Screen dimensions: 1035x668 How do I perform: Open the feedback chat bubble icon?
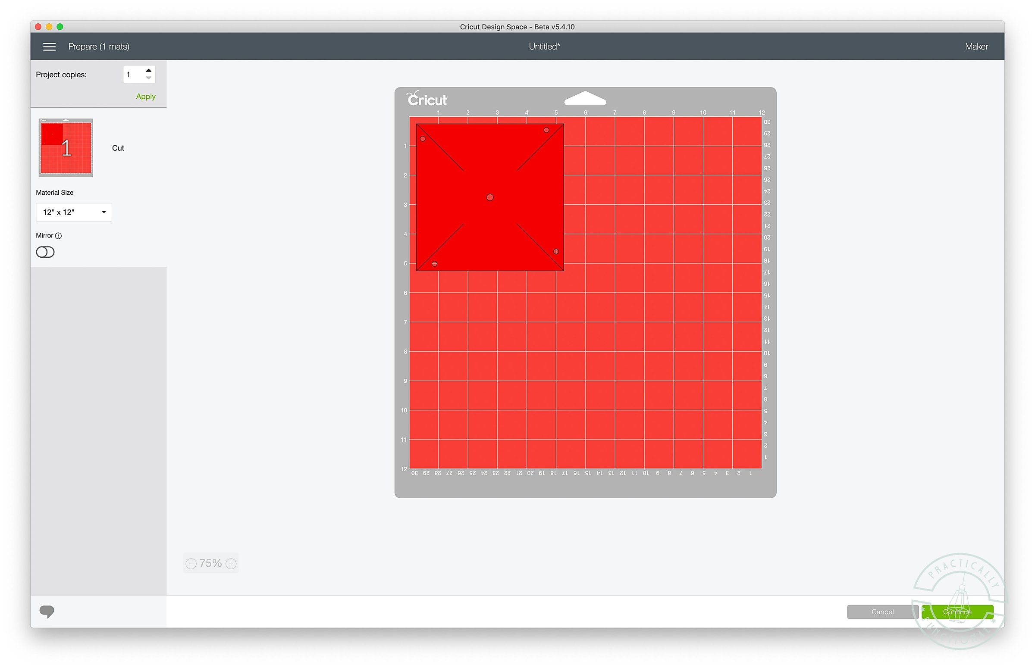(x=47, y=611)
